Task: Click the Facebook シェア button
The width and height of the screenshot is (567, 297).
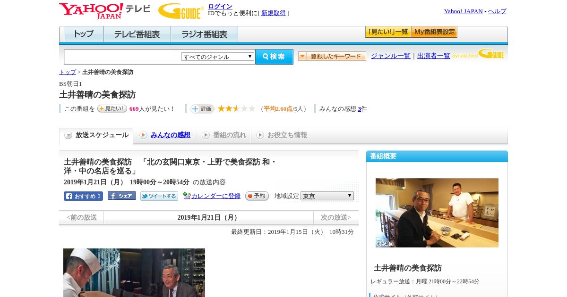Action: click(121, 196)
